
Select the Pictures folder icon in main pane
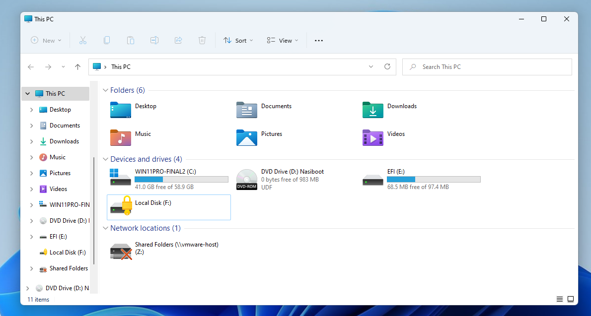click(247, 137)
